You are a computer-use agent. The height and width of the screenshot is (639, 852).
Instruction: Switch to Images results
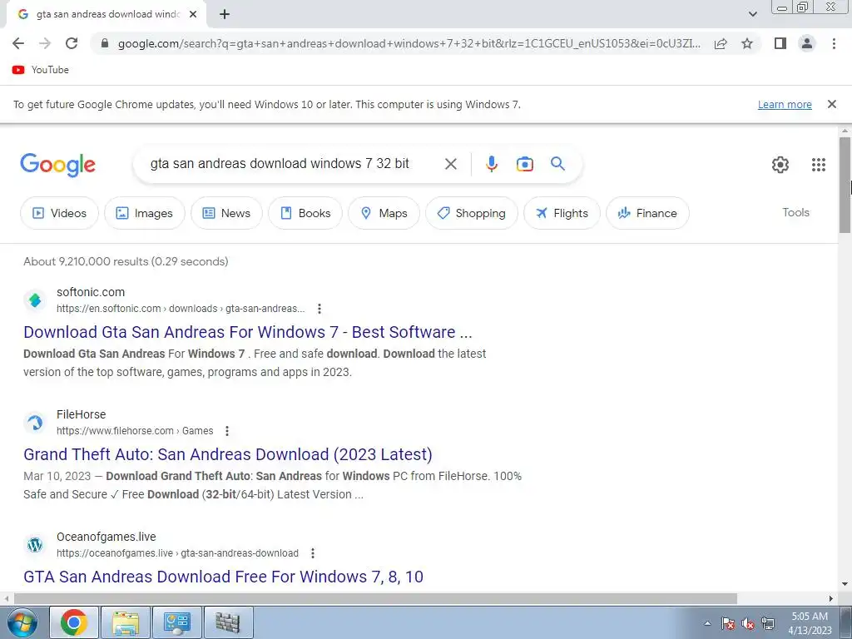click(x=145, y=213)
